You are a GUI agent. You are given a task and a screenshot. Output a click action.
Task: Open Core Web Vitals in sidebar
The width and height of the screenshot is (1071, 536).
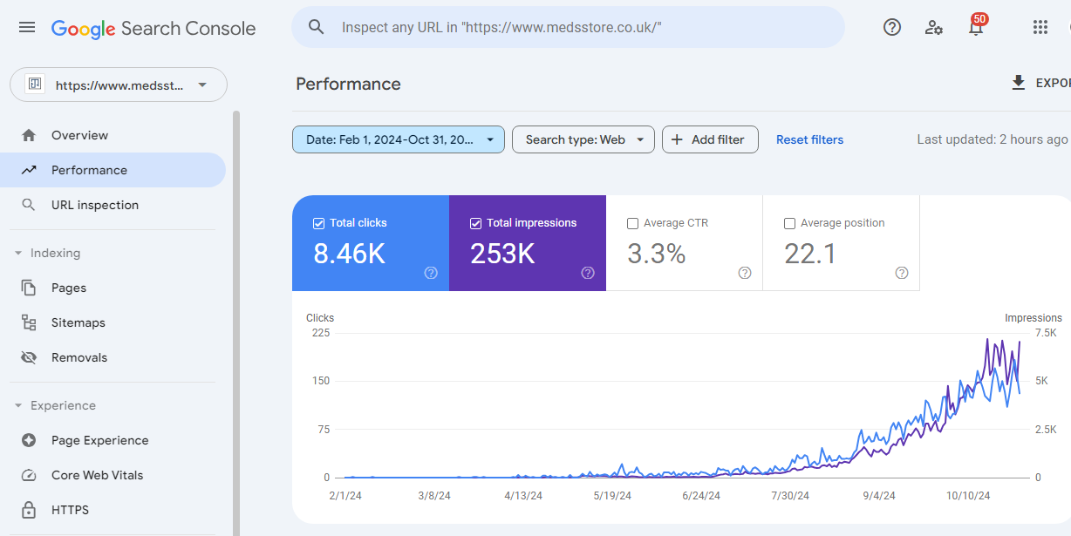[113, 475]
